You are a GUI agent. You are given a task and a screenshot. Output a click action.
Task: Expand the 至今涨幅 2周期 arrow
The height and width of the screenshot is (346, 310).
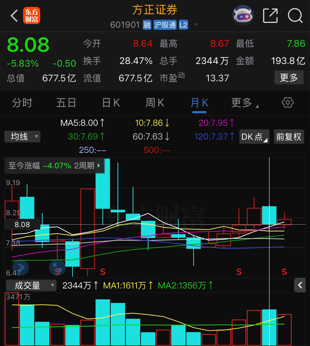99,166
